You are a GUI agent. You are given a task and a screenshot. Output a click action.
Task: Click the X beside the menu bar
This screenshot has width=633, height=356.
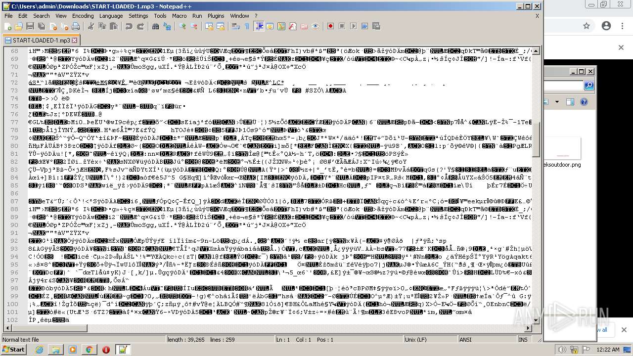[537, 16]
